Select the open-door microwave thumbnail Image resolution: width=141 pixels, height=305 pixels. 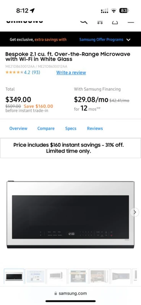click(x=121, y=276)
